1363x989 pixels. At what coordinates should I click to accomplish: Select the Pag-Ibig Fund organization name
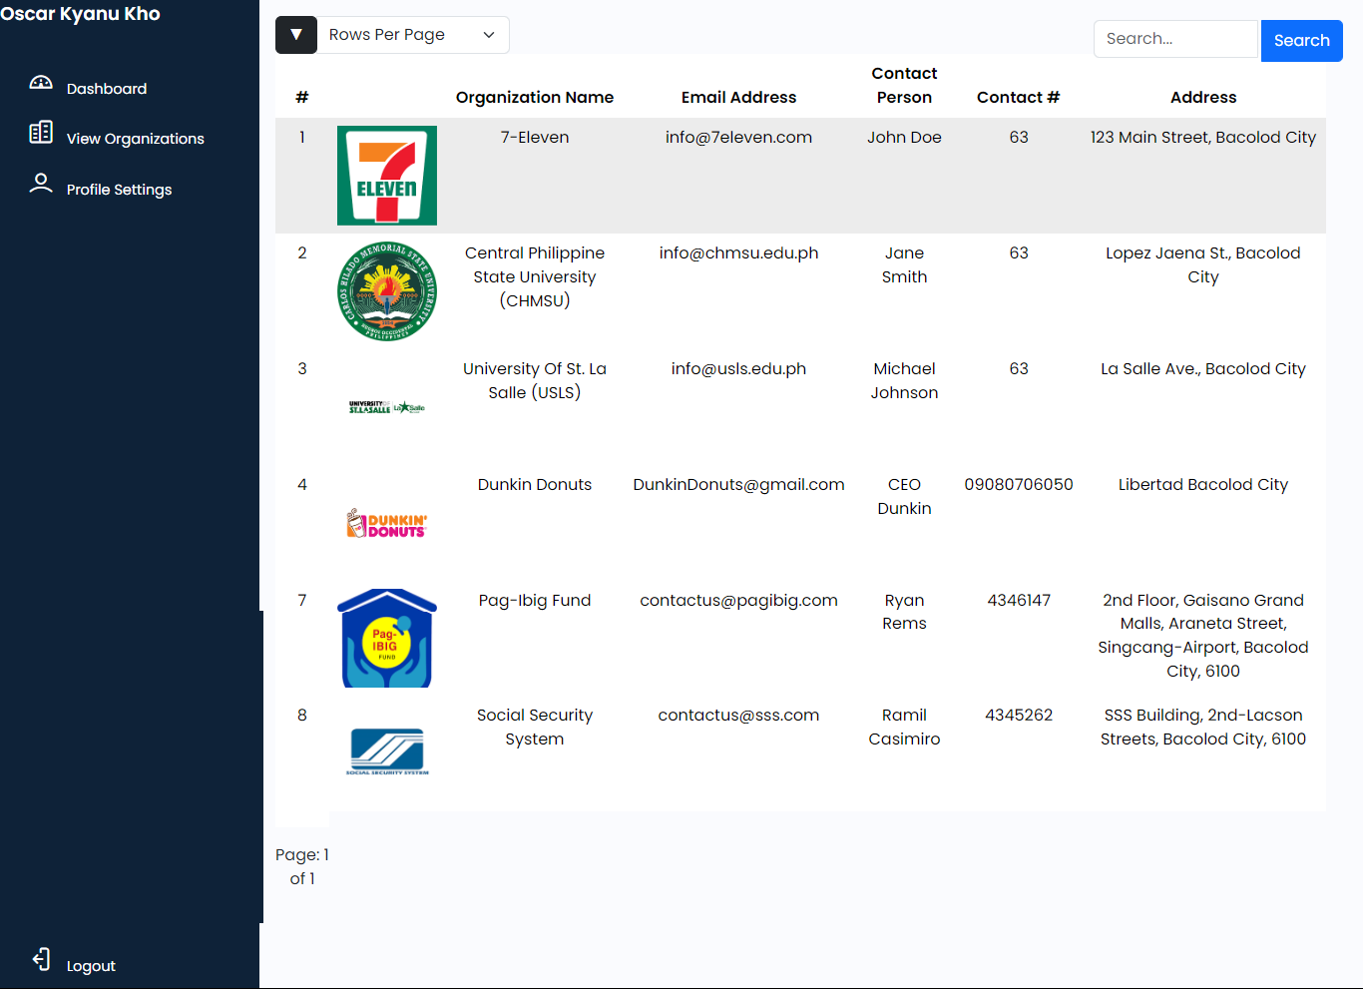pos(535,600)
